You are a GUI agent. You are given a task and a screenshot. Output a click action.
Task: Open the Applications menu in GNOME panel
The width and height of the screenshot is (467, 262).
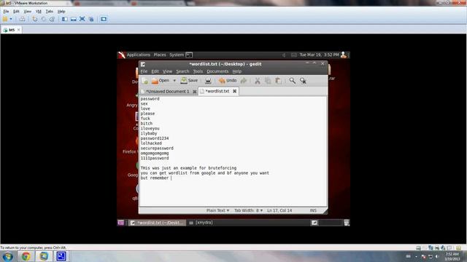tap(139, 55)
